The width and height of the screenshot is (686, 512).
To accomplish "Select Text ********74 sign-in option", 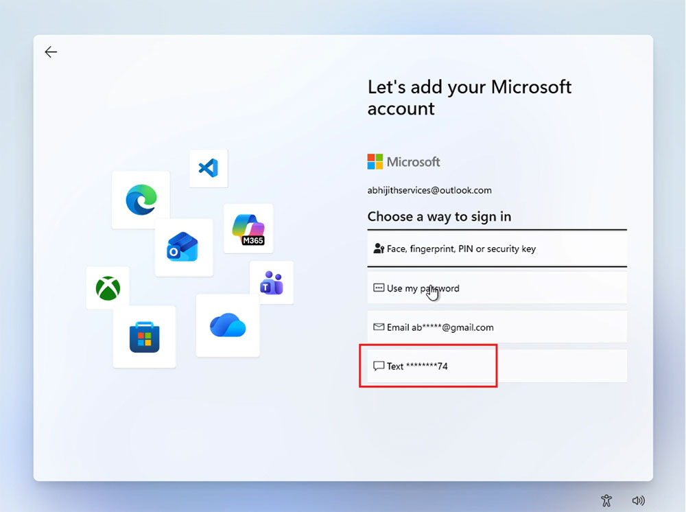I will (x=497, y=366).
